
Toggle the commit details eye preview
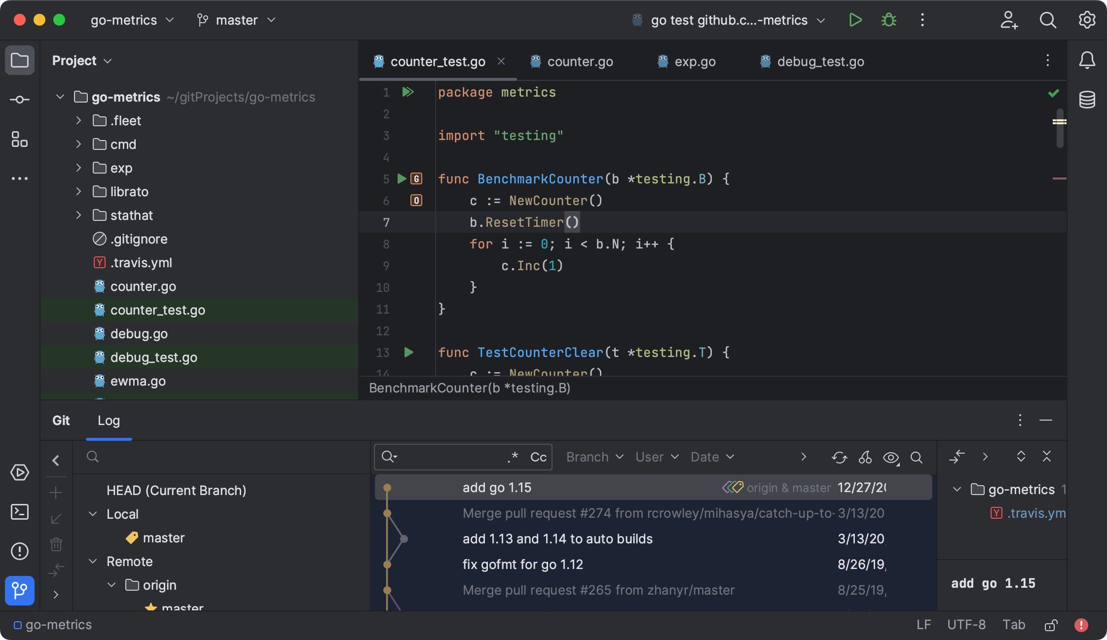pyautogui.click(x=891, y=458)
